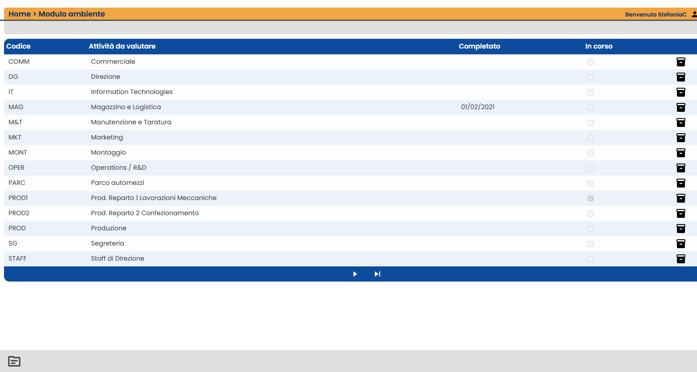Open archive icon for Montaggio row

pos(680,153)
